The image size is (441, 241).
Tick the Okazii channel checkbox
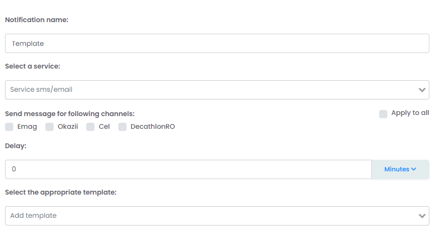pos(50,127)
